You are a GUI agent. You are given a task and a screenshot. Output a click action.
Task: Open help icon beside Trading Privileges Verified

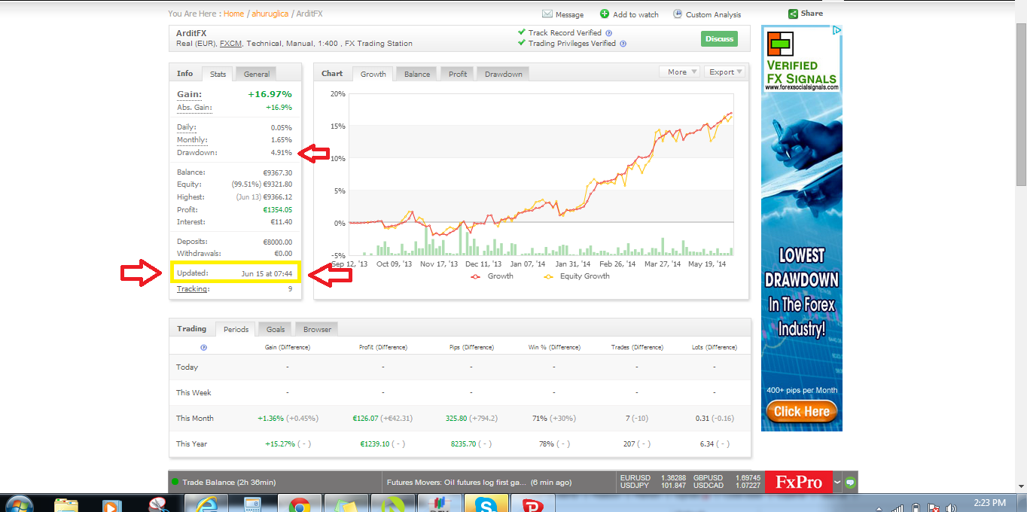622,44
